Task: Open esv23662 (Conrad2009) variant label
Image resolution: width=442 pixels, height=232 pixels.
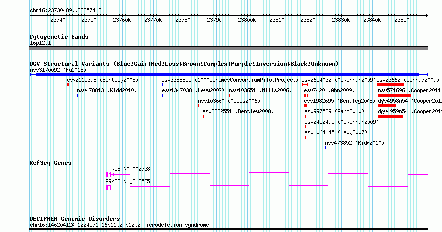Action: coord(408,80)
